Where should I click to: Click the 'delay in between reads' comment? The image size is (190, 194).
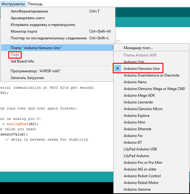46,139
